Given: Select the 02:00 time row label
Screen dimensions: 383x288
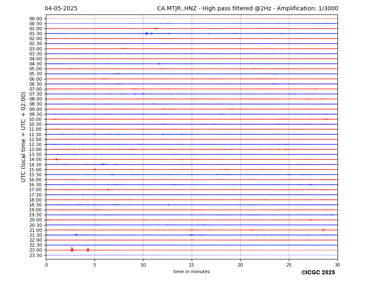Looking at the screenshot, I should pyautogui.click(x=36, y=39).
